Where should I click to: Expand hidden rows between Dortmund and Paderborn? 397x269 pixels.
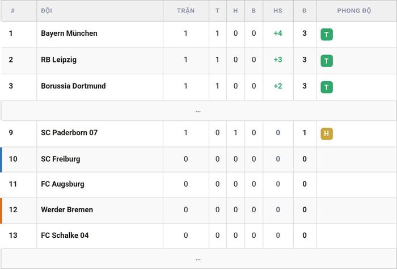pos(198,111)
